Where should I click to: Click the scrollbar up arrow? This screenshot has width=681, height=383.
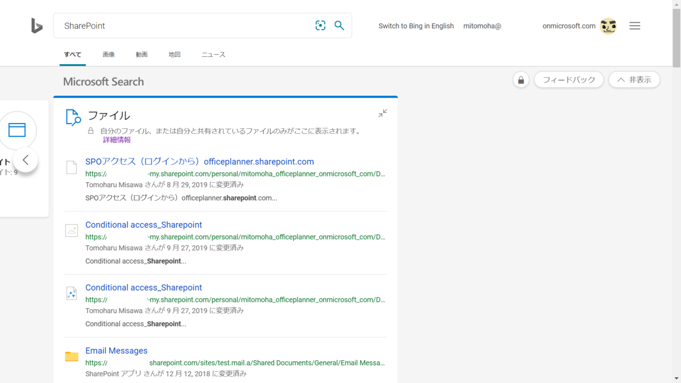pyautogui.click(x=676, y=3)
